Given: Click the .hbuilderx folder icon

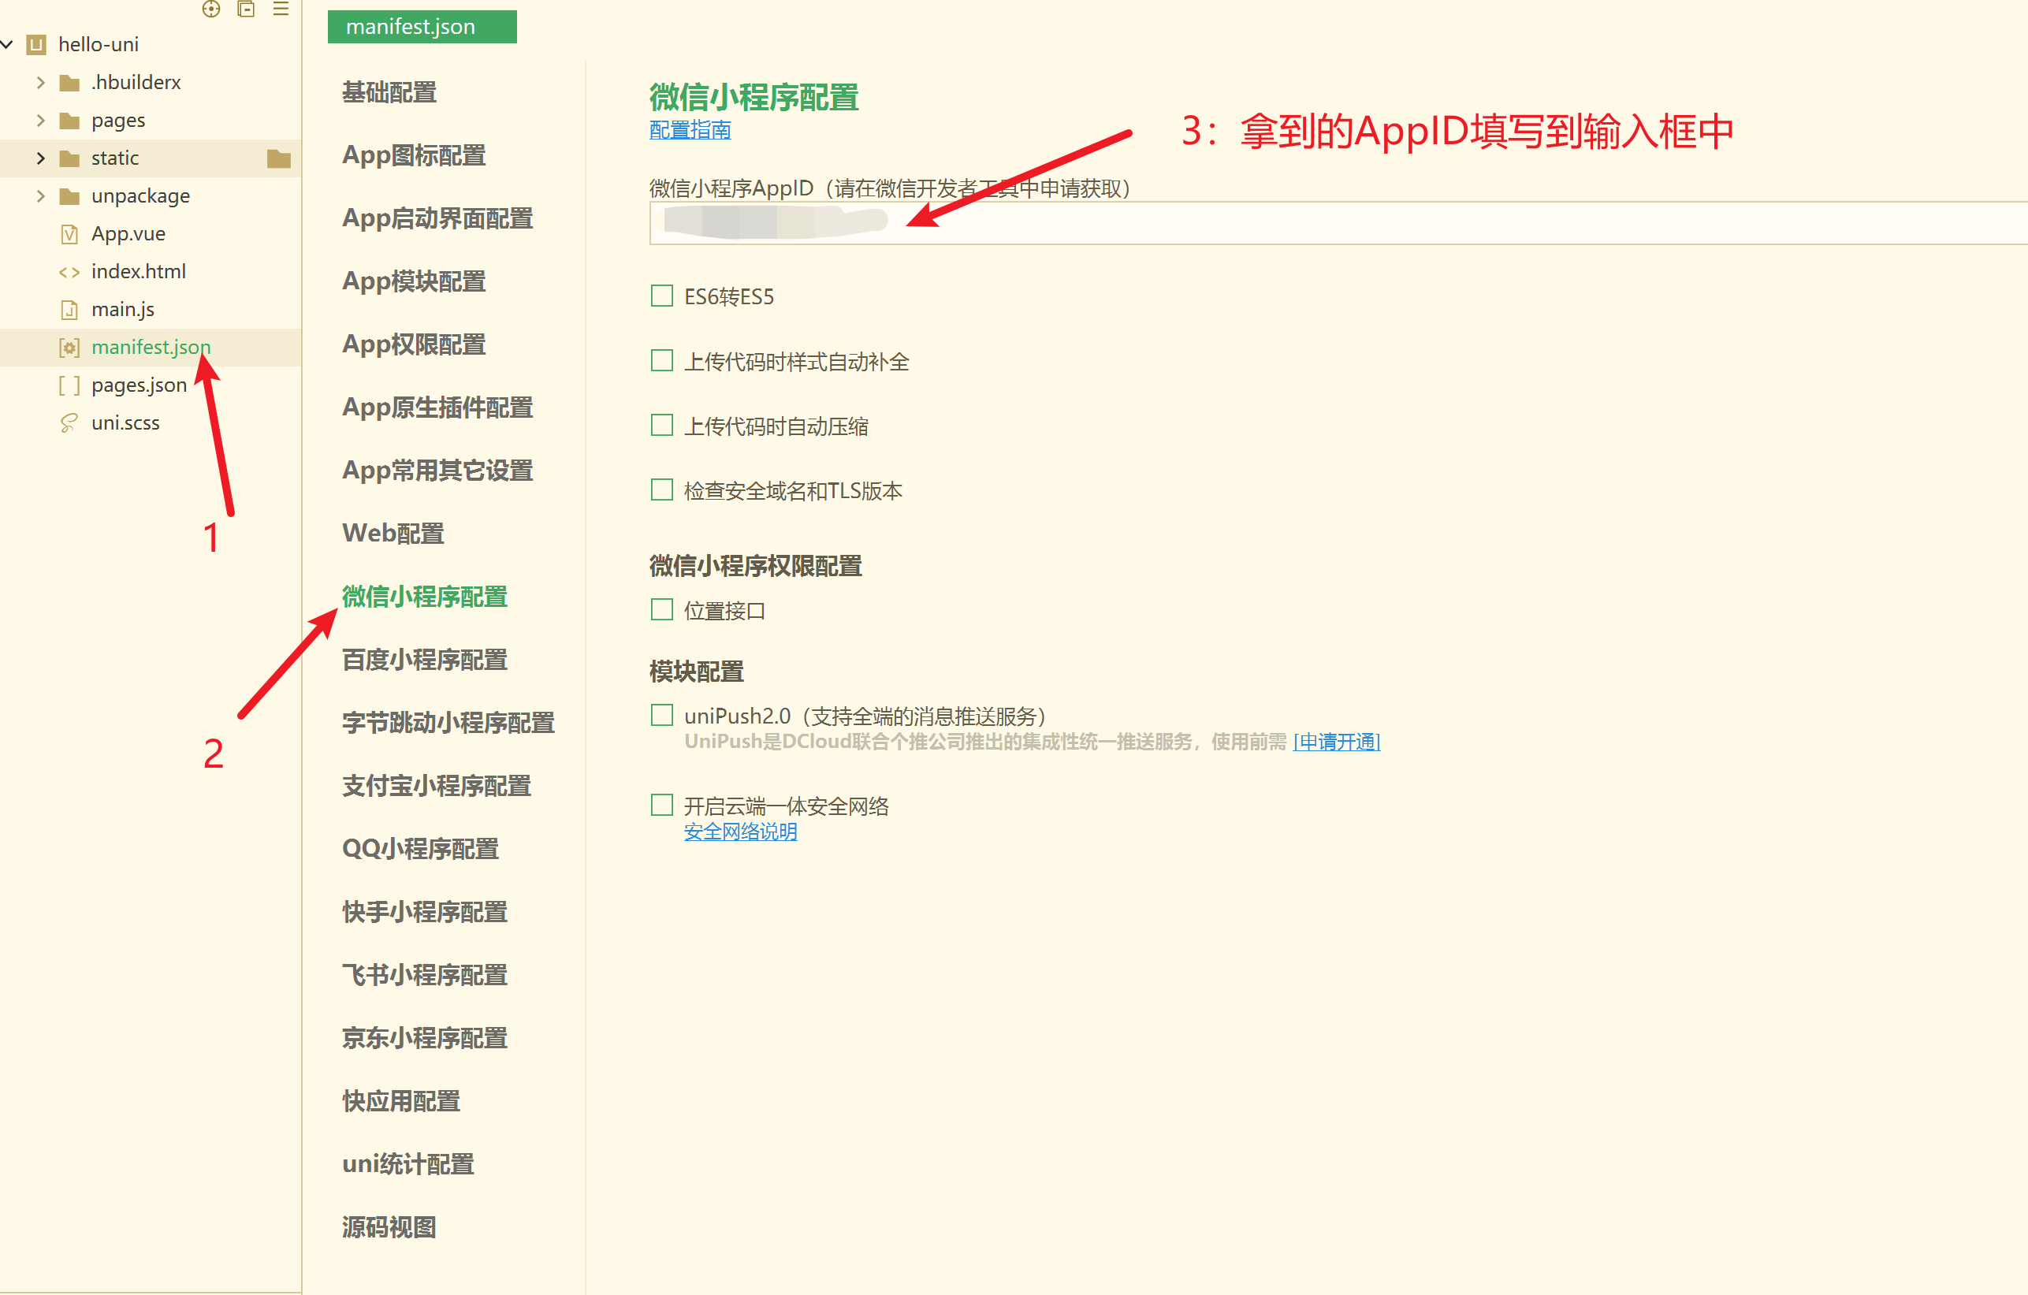Looking at the screenshot, I should [70, 83].
